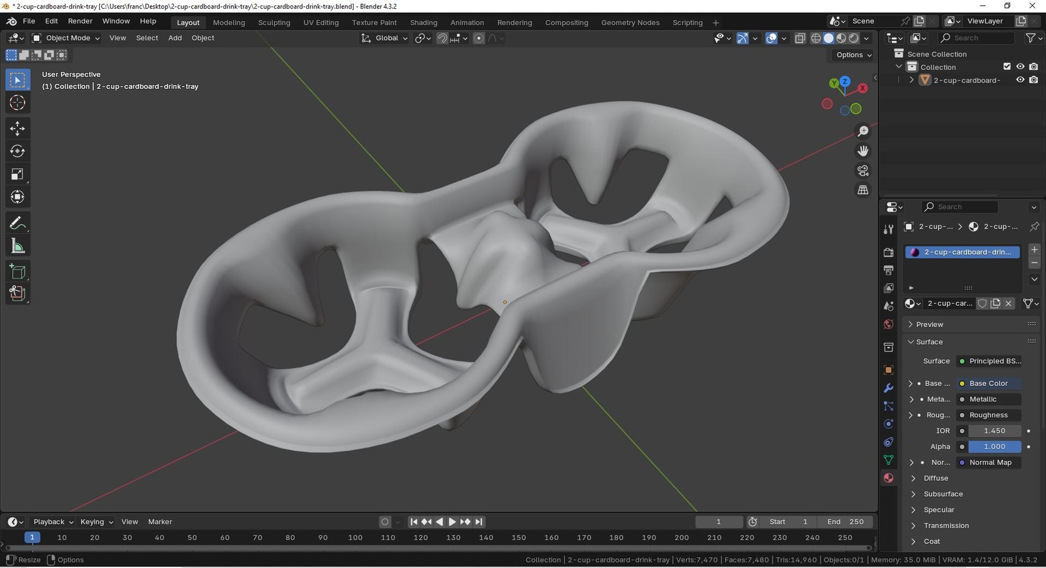This screenshot has width=1046, height=568.
Task: Click the pan view hand icon
Action: tap(863, 151)
